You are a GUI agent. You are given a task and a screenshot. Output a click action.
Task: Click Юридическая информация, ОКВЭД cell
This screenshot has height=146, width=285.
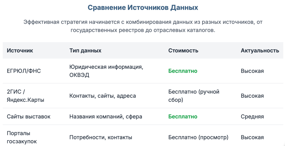point(106,71)
